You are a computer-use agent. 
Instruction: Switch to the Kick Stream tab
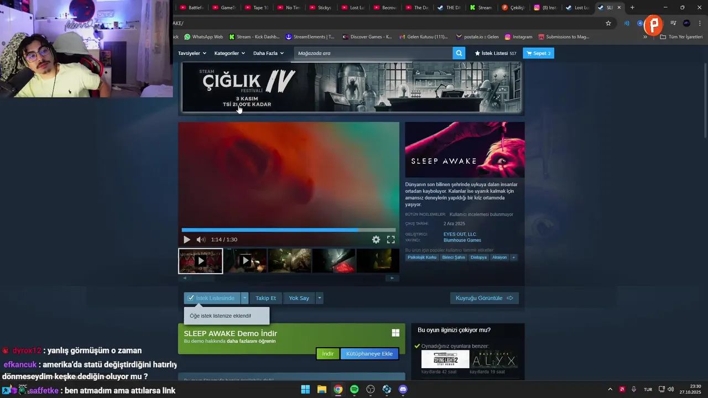480,8
